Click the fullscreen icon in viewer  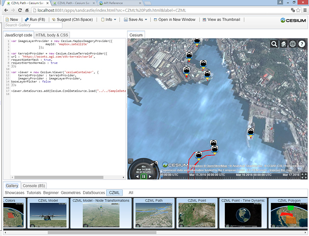[x=304, y=176]
